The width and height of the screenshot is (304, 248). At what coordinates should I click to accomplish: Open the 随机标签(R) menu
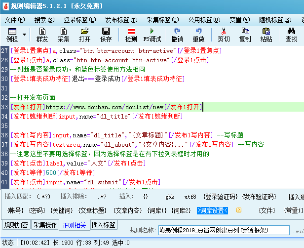tap(275, 20)
